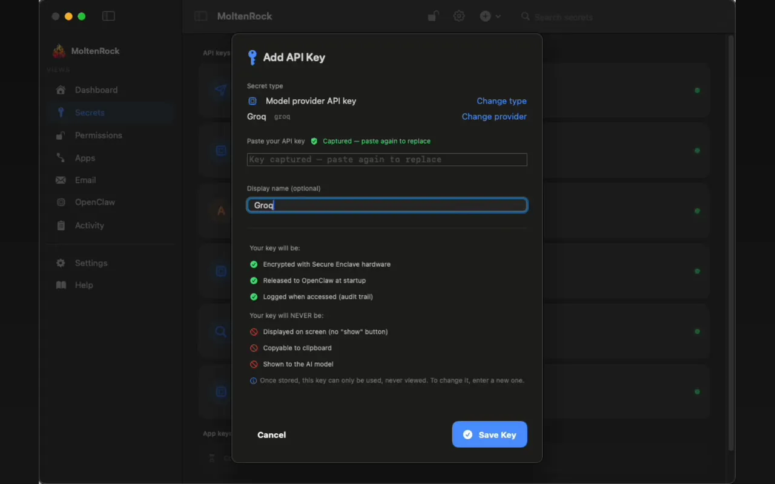Click Encrypted with Secure Enclave hardware line
The width and height of the screenshot is (775, 484).
pos(326,264)
